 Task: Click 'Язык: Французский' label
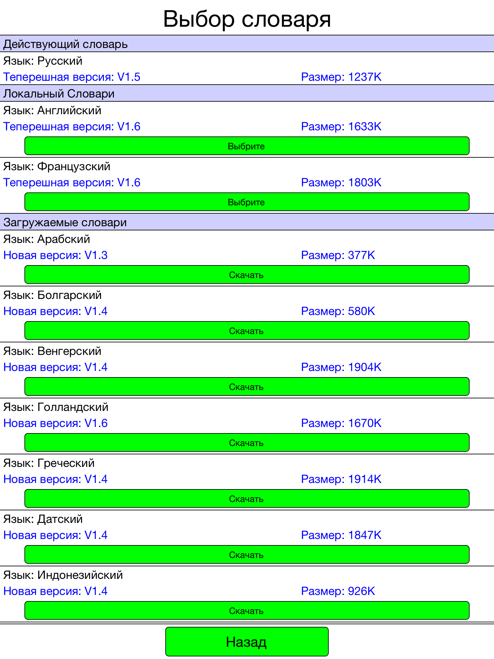click(57, 166)
